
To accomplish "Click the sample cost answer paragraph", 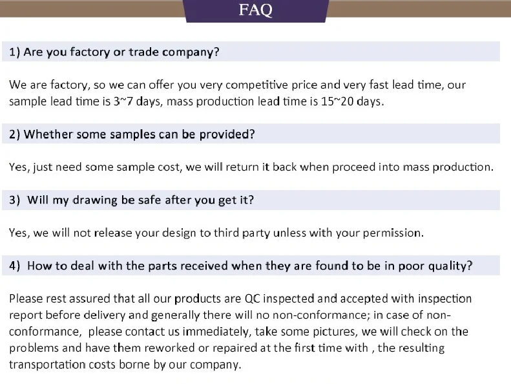I will click(251, 167).
